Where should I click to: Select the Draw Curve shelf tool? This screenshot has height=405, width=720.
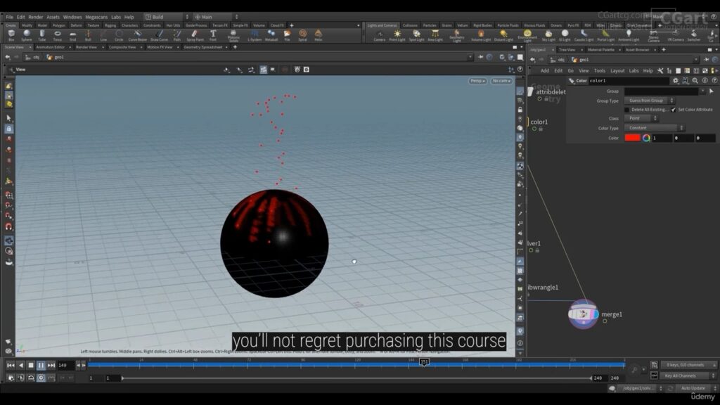pyautogui.click(x=159, y=35)
